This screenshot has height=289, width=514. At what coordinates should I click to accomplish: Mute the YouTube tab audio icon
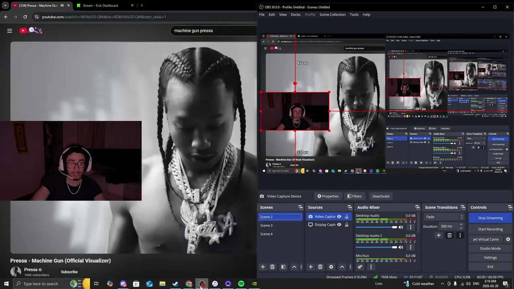click(62, 6)
